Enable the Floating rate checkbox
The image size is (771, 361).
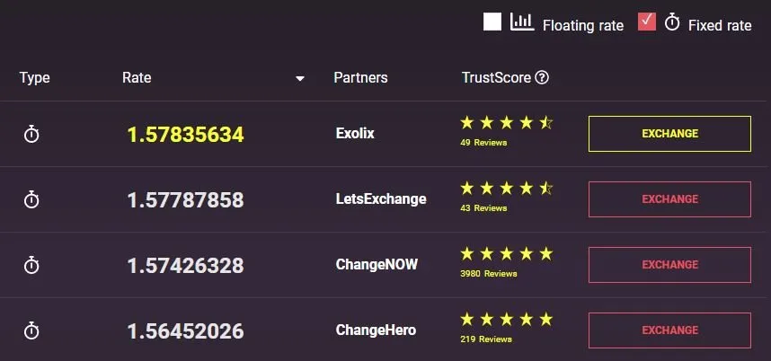(x=492, y=22)
